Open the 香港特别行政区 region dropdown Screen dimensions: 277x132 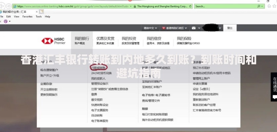click(x=175, y=28)
